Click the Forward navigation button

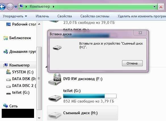click(x=10, y=7)
